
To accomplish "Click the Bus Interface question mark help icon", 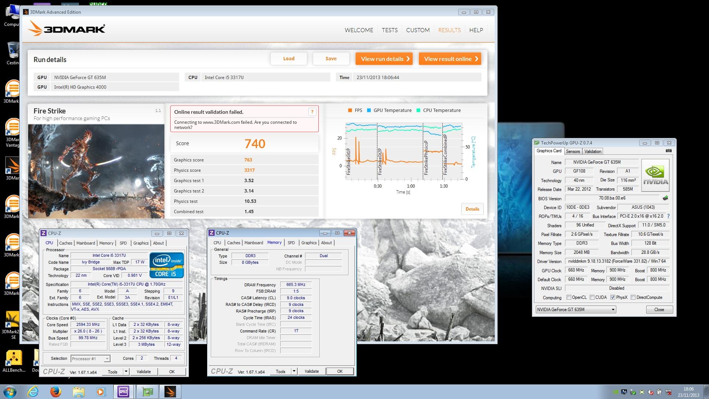I will 668,216.
